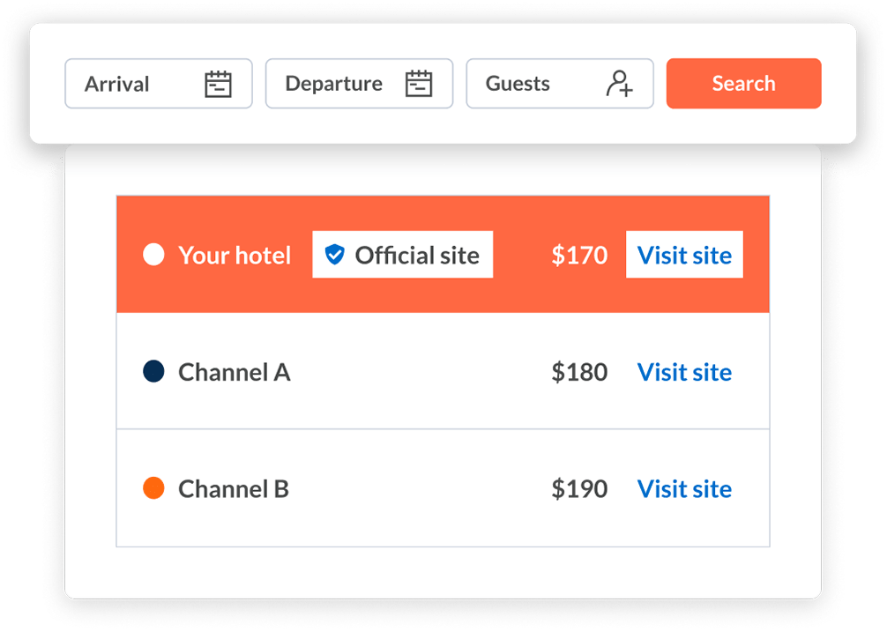Select the Your hotel label

click(x=235, y=256)
